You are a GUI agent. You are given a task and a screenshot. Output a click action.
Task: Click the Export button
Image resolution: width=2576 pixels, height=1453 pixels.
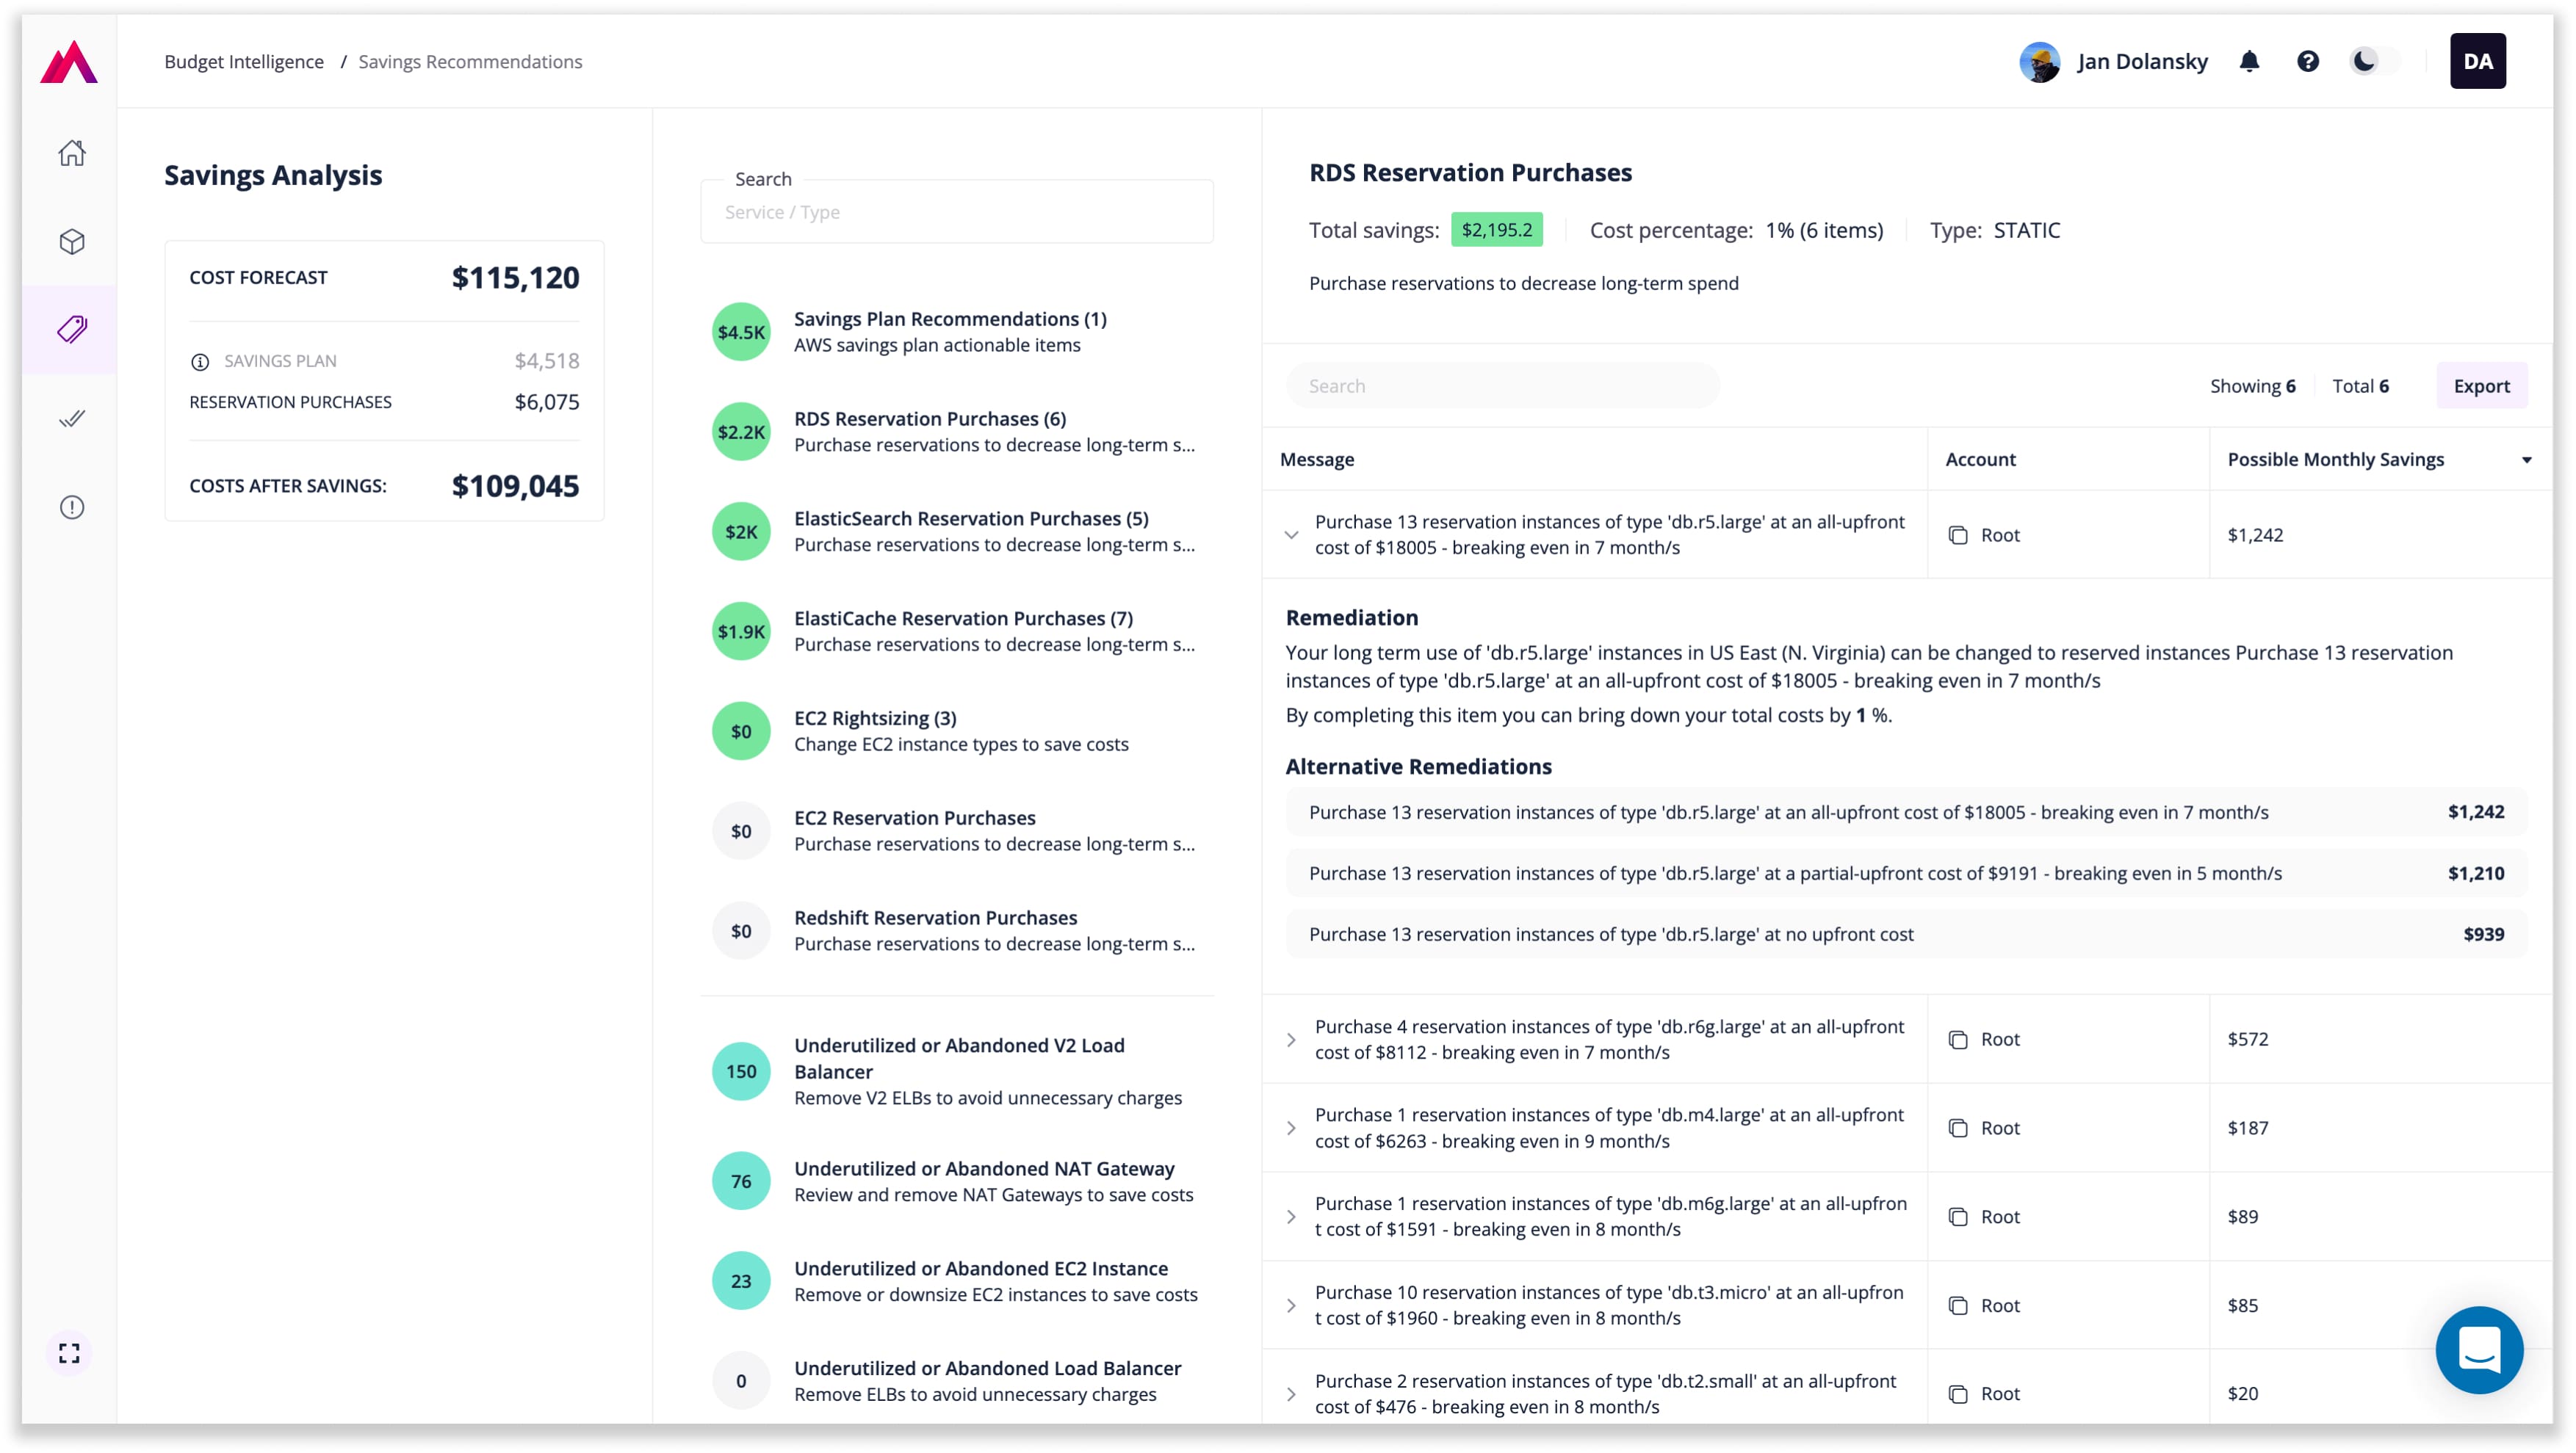click(2481, 385)
